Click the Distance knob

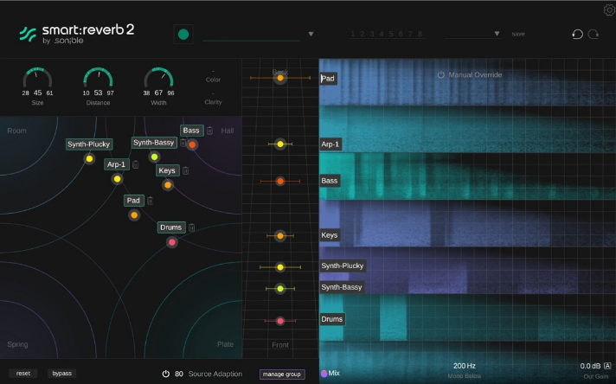point(99,78)
